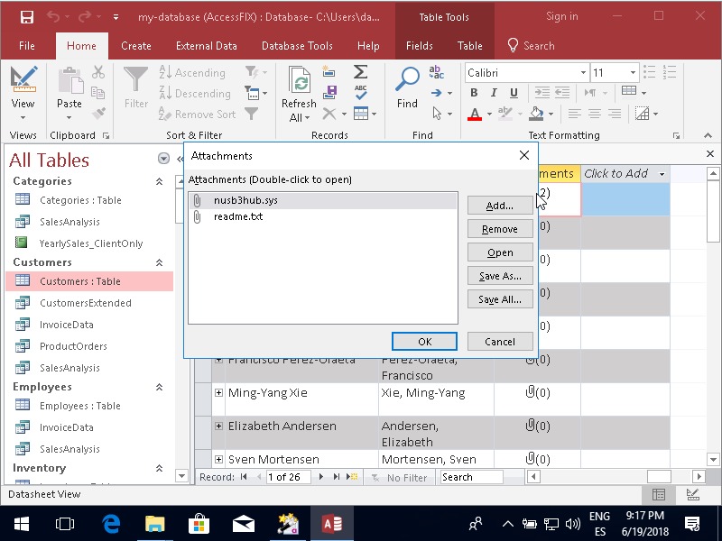Click the Replace icon in Find group
The height and width of the screenshot is (541, 722).
[436, 72]
